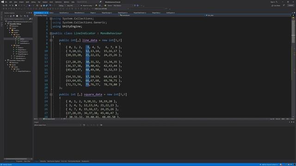Switch to the Task Runner Explorer tab

click(x=54, y=161)
